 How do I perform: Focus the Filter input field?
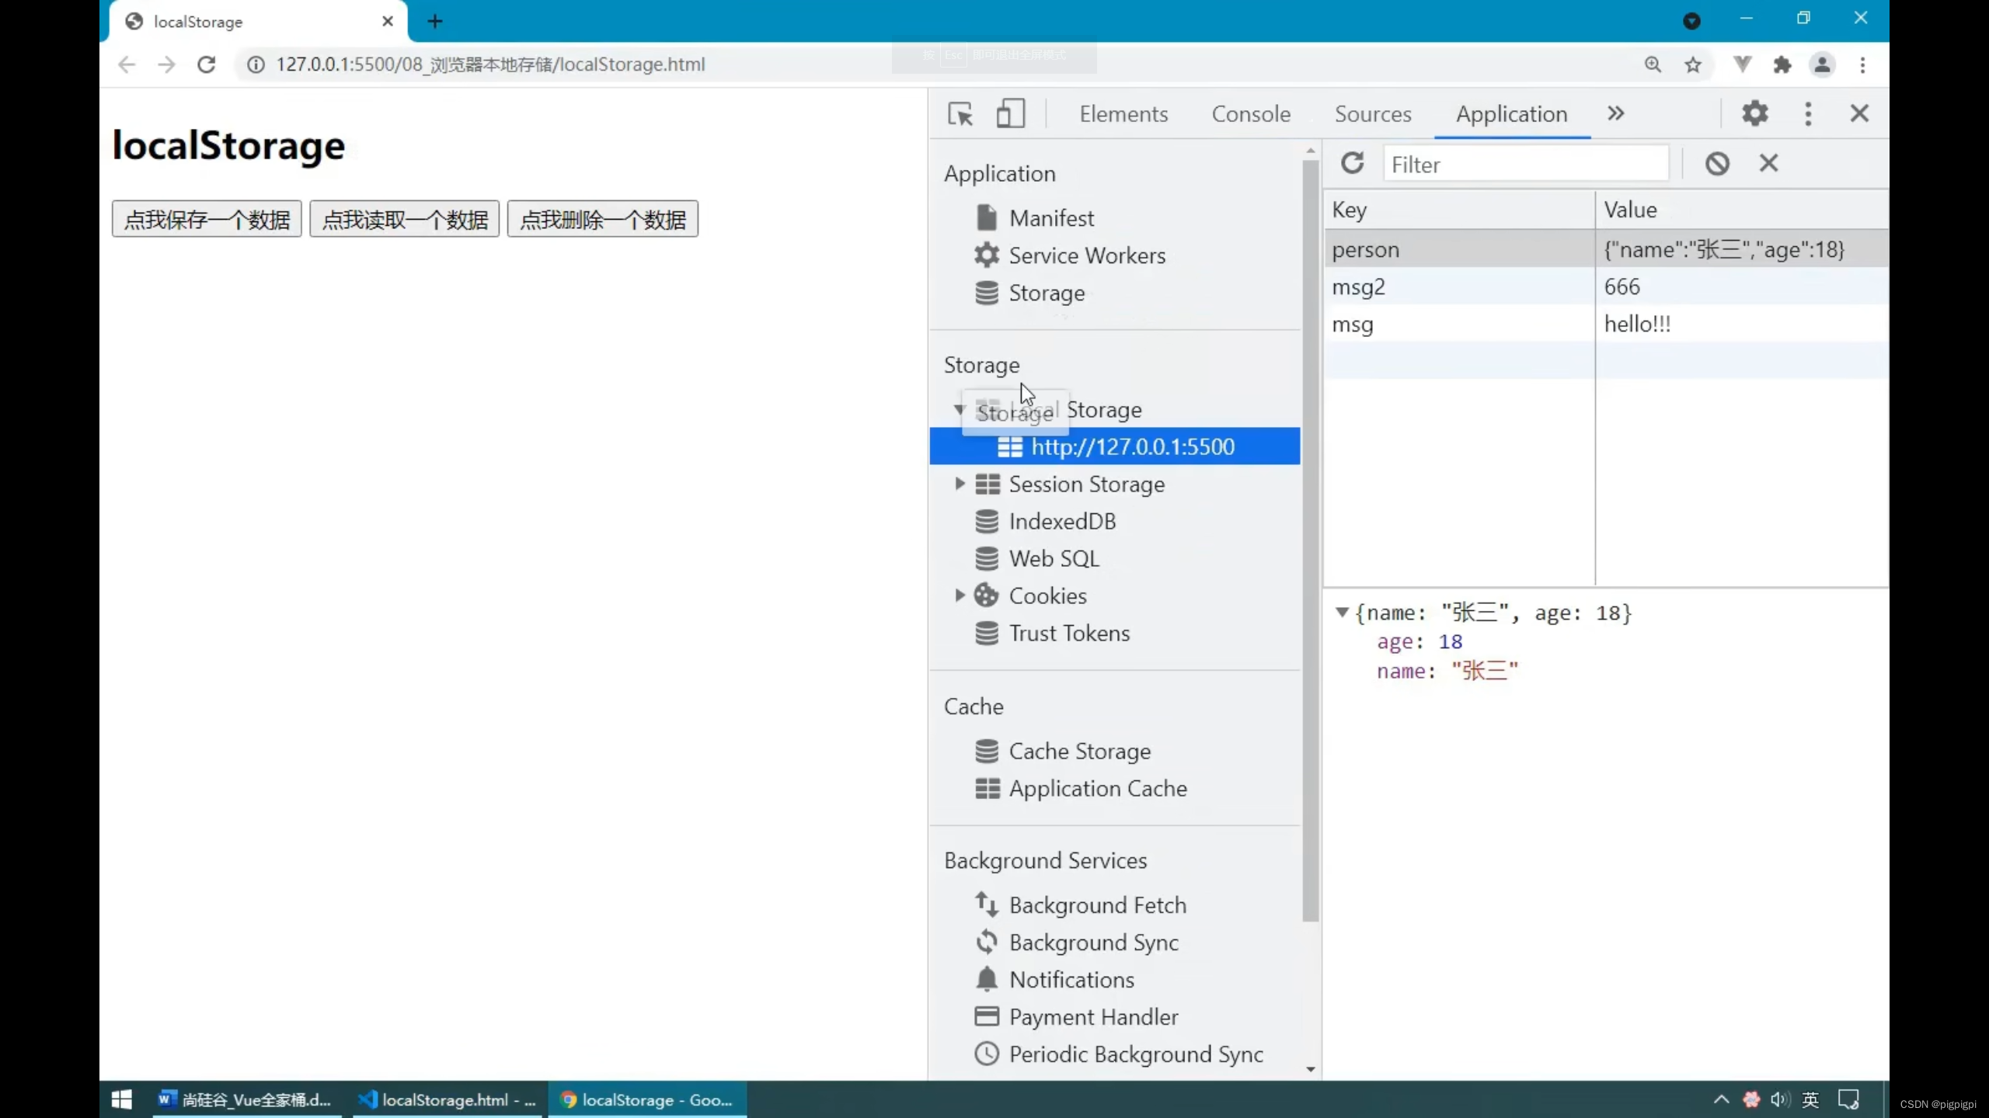[x=1526, y=164]
